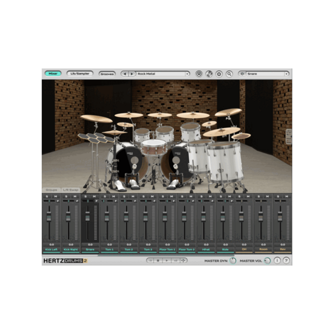Image resolution: width=334 pixels, height=334 pixels.
Task: Select the previous kit preset arrow
Action: [x=125, y=74]
